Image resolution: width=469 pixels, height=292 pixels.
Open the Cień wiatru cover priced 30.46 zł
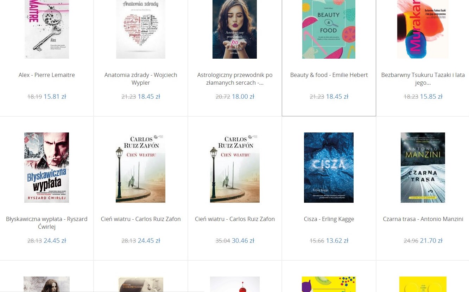coord(235,168)
